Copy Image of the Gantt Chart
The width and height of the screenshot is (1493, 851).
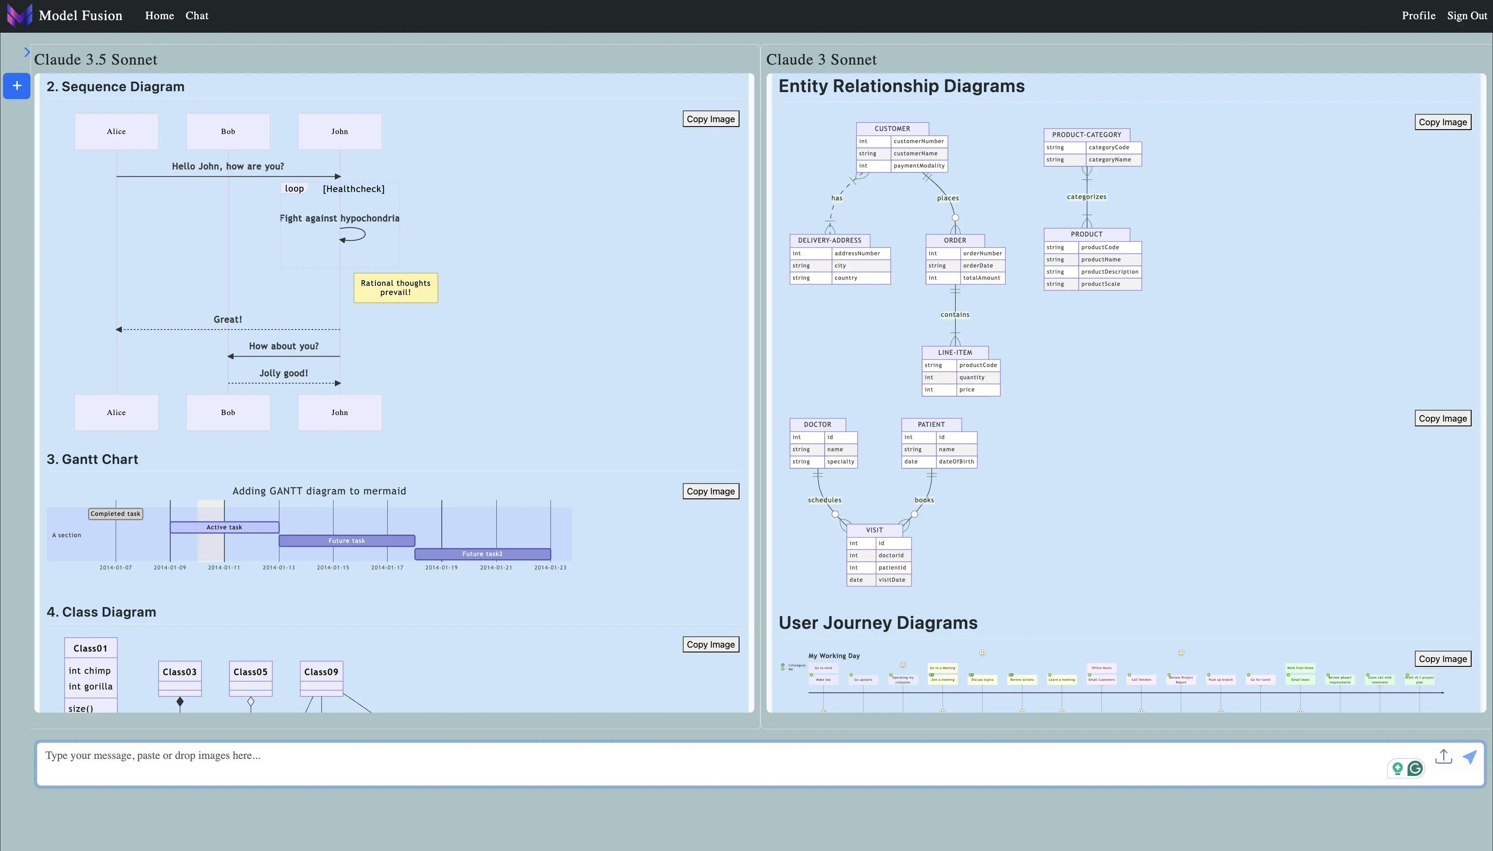[710, 491]
